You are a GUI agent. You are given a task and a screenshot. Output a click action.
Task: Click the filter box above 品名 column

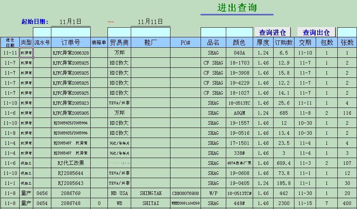point(213,32)
